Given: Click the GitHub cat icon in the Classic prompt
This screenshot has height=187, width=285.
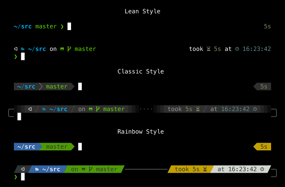Looking at the screenshot, I should [91, 109].
